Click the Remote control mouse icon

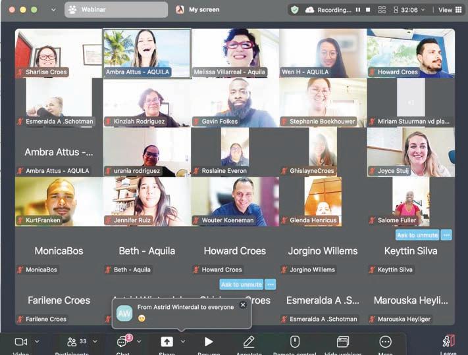(x=295, y=342)
